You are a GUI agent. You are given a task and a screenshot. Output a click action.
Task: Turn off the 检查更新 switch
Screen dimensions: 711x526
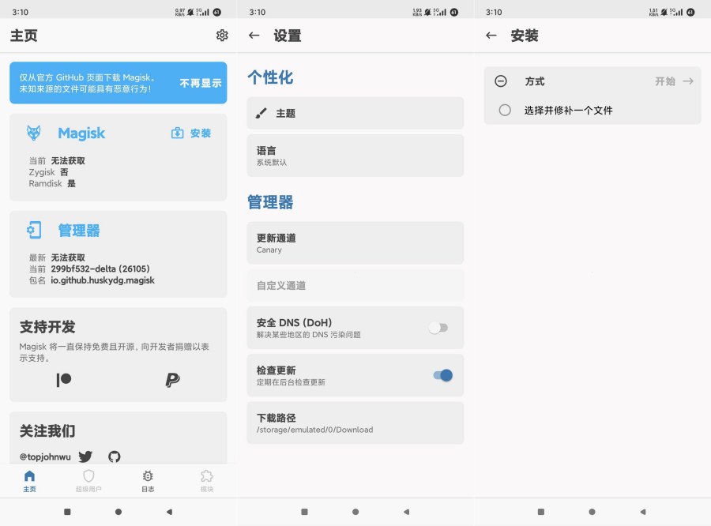(443, 375)
